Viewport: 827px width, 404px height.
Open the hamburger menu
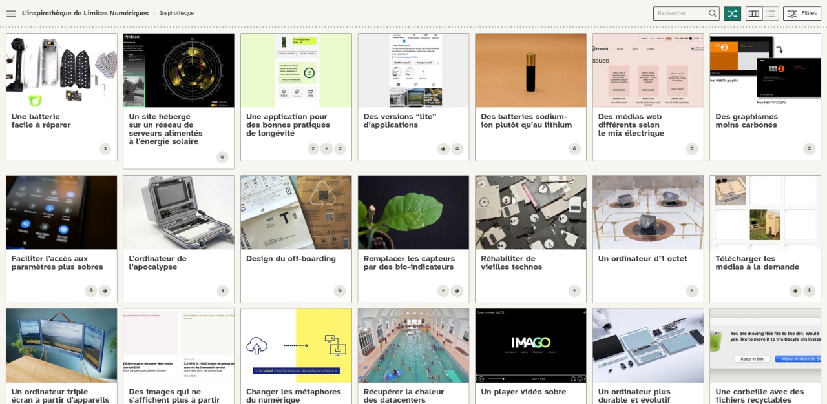coord(11,14)
